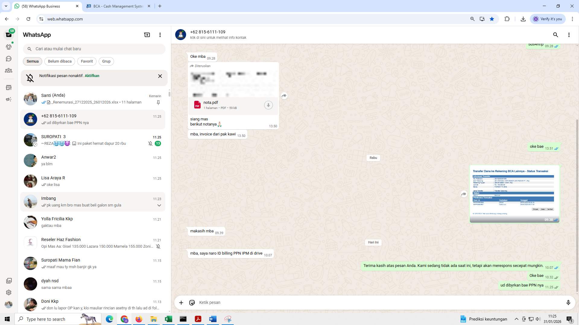Open the WhatsApp menu above the chat list
The image size is (579, 325).
click(x=160, y=35)
